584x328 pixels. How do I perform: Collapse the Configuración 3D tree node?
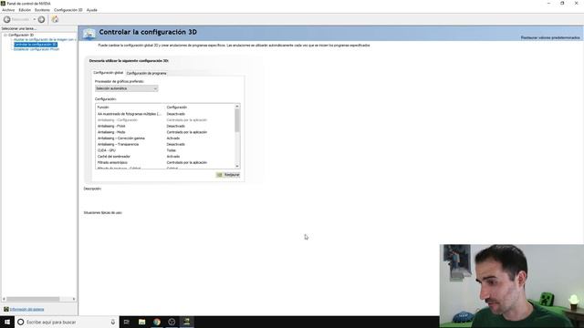pos(5,35)
